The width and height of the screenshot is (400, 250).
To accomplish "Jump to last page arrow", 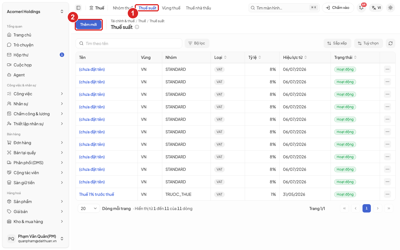I will [389, 208].
